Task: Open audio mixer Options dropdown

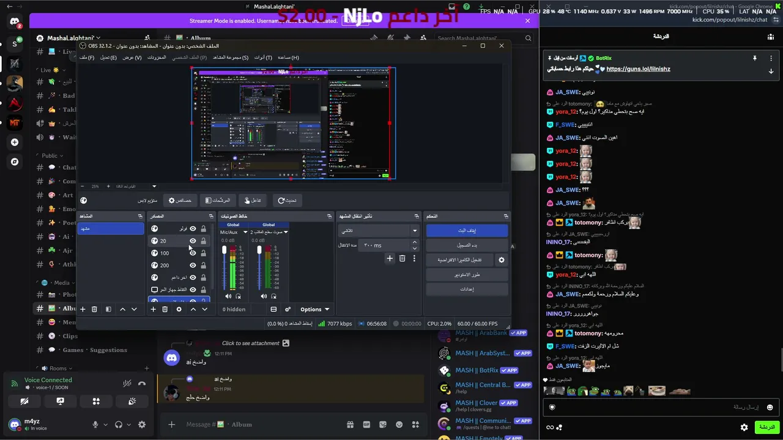Action: coord(315,309)
